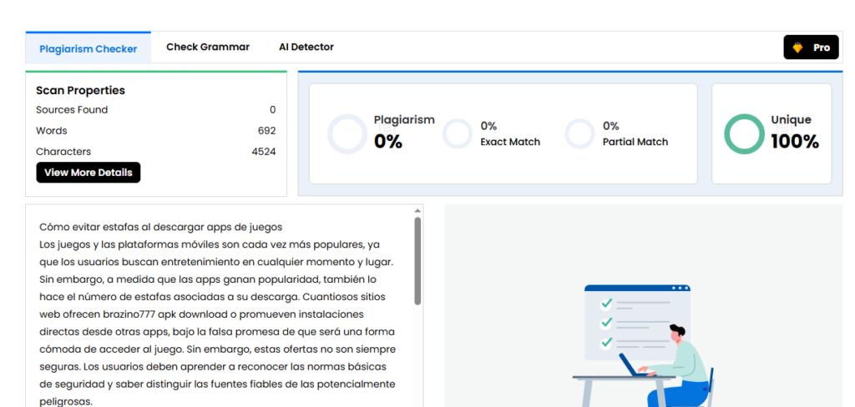
Task: Click the article title line 'Cómo evitar estafas'
Action: (160, 227)
